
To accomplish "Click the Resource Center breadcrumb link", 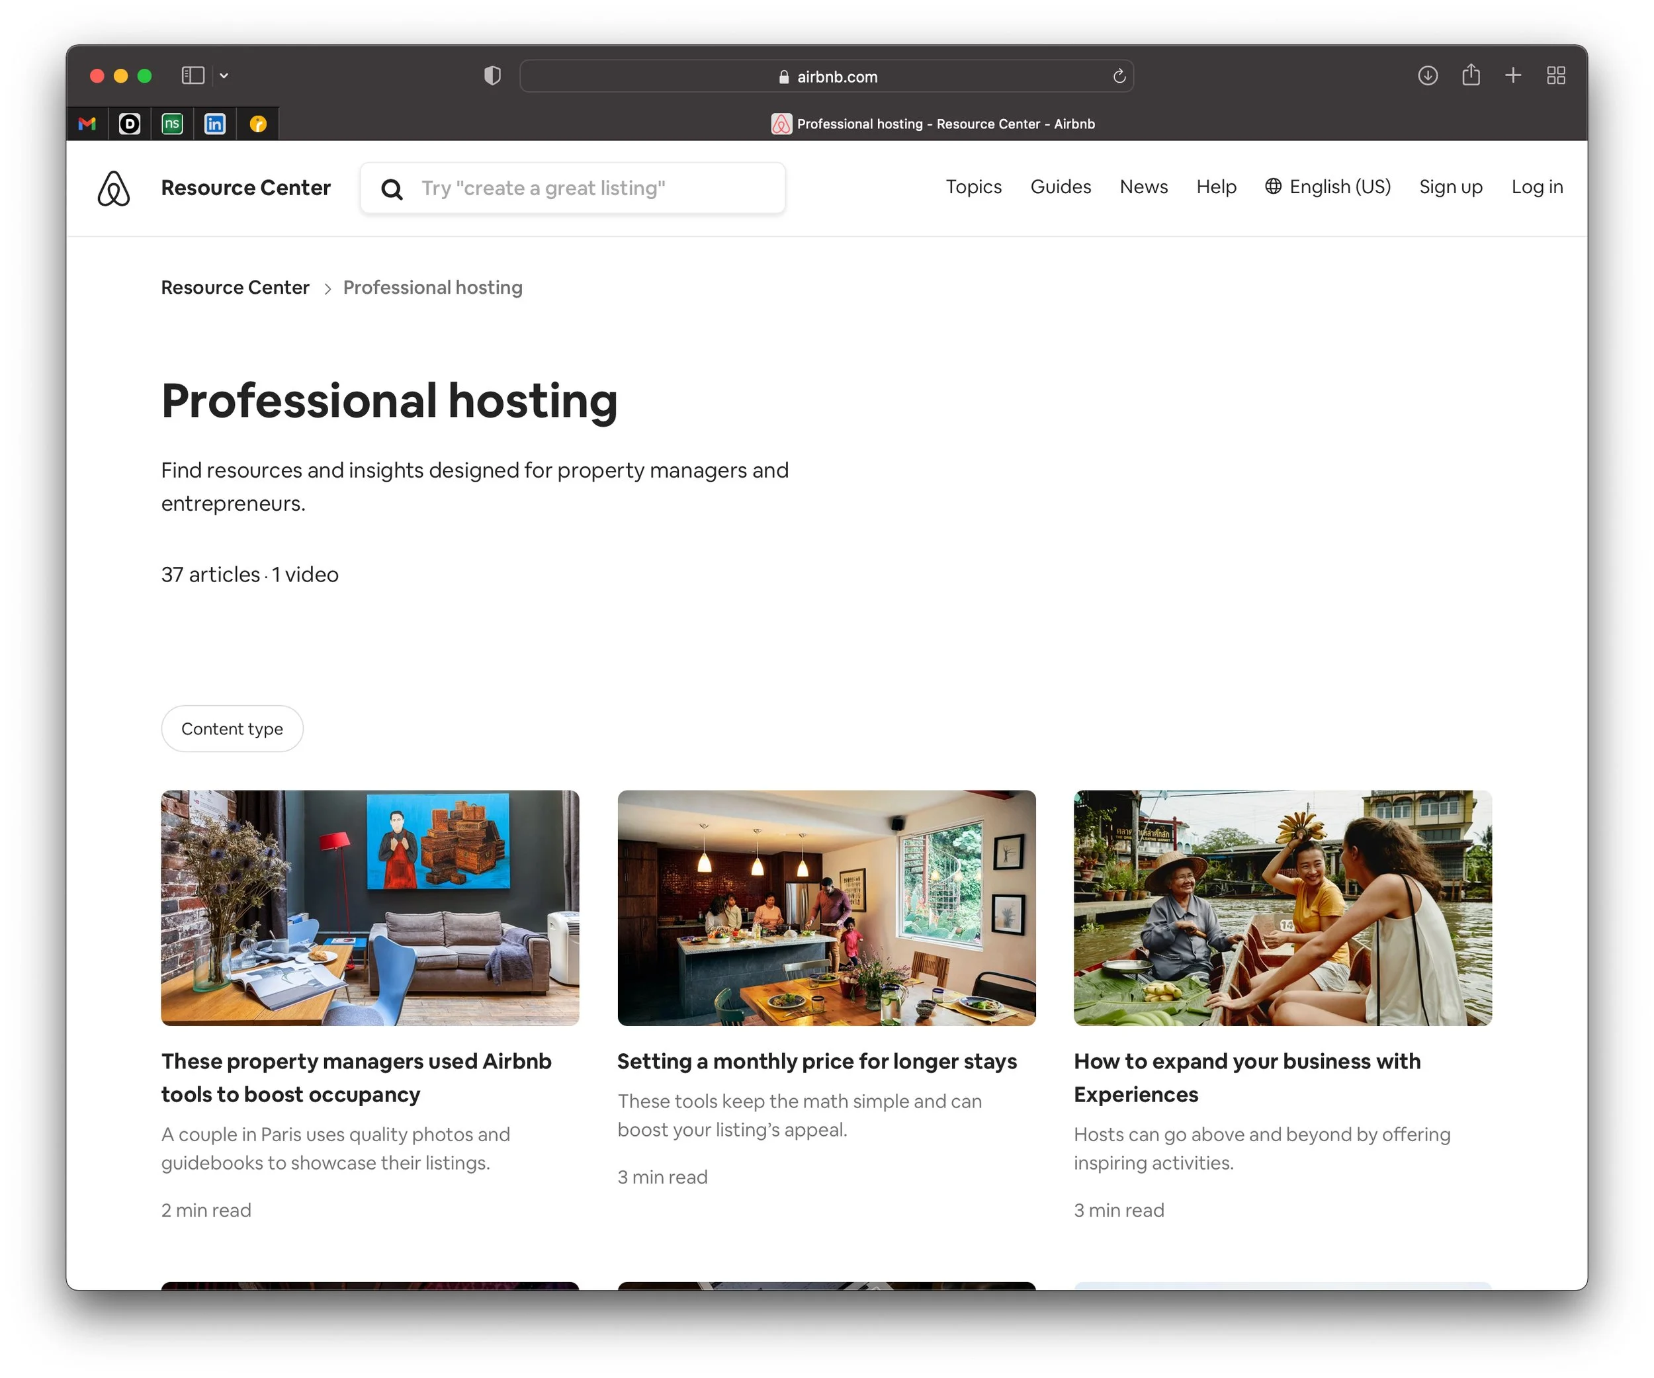I will pos(235,287).
